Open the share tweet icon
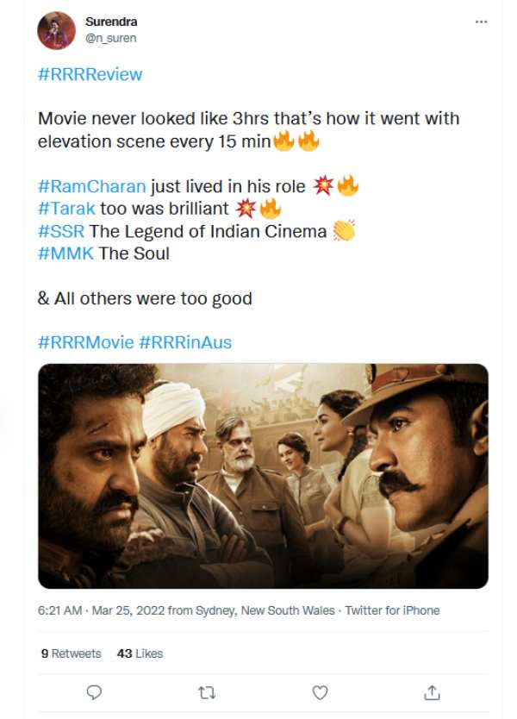This screenshot has width=517, height=719. [432, 692]
